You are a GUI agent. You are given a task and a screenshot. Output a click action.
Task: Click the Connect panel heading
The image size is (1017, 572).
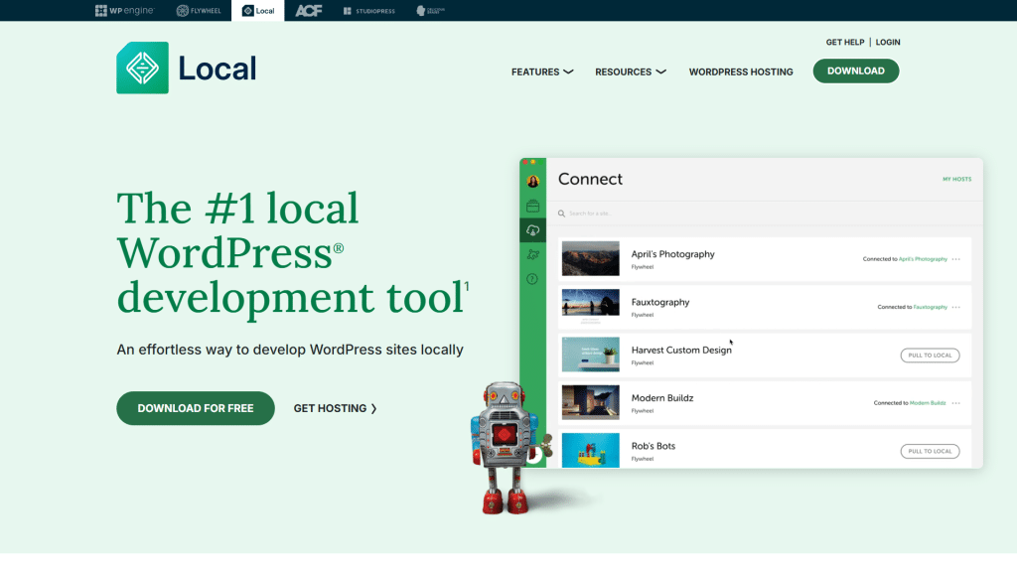pos(590,179)
